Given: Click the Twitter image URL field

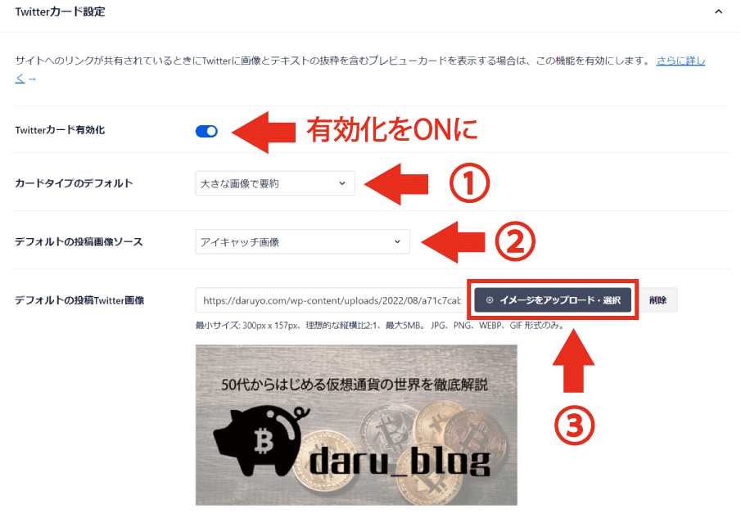Looking at the screenshot, I should pos(332,300).
